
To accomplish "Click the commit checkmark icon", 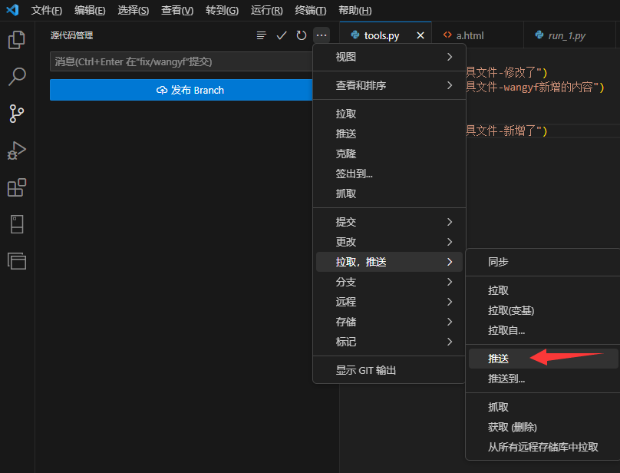I will [x=282, y=35].
